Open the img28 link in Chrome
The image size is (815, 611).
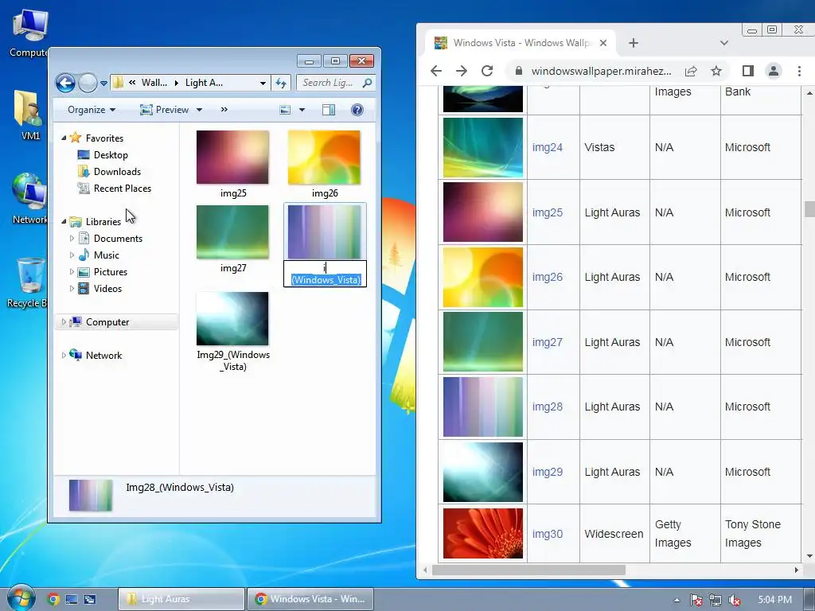click(548, 407)
